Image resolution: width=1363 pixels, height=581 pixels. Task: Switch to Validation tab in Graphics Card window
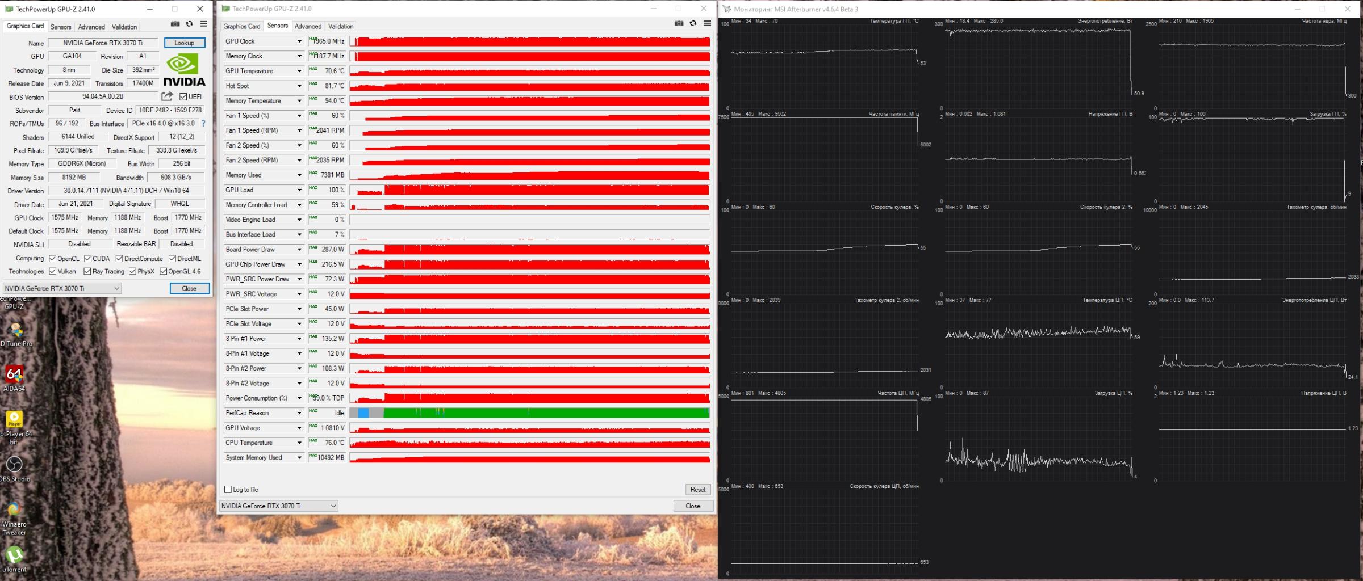124,27
